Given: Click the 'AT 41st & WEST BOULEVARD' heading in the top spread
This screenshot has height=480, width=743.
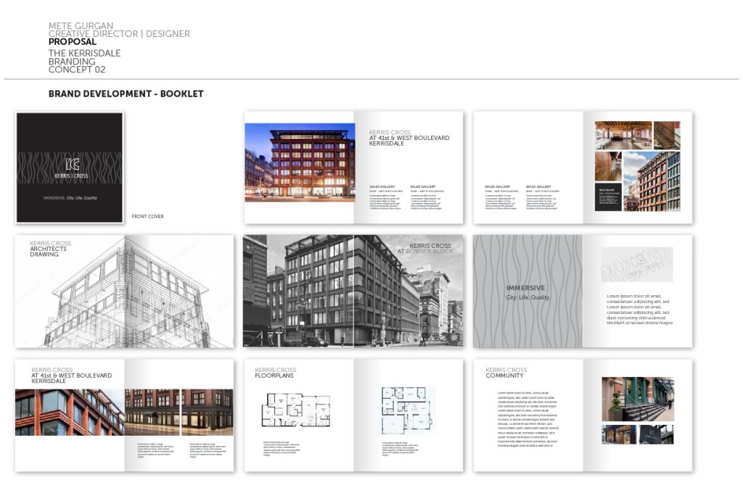Looking at the screenshot, I should (409, 138).
